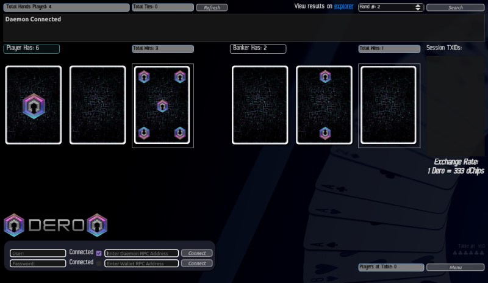The height and width of the screenshot is (283, 488).
Task: Click the player's third card with five emblems
Action: pos(162,105)
